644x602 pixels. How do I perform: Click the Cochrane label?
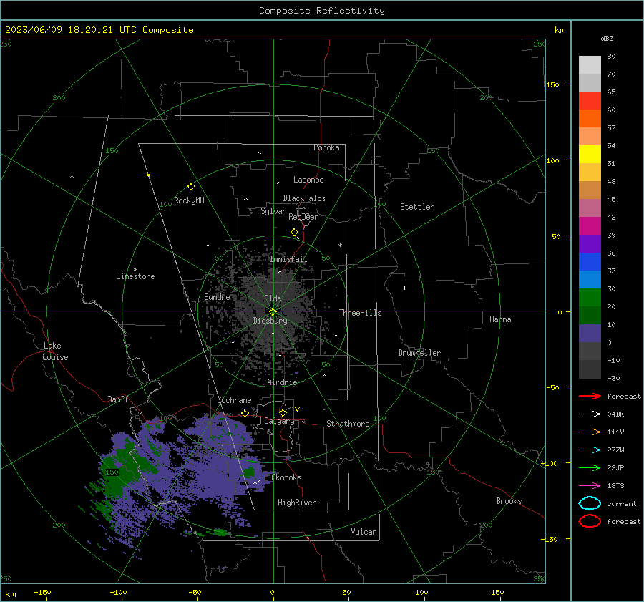click(x=234, y=400)
